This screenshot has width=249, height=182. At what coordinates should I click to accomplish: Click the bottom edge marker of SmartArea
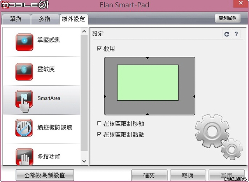coord(147,114)
